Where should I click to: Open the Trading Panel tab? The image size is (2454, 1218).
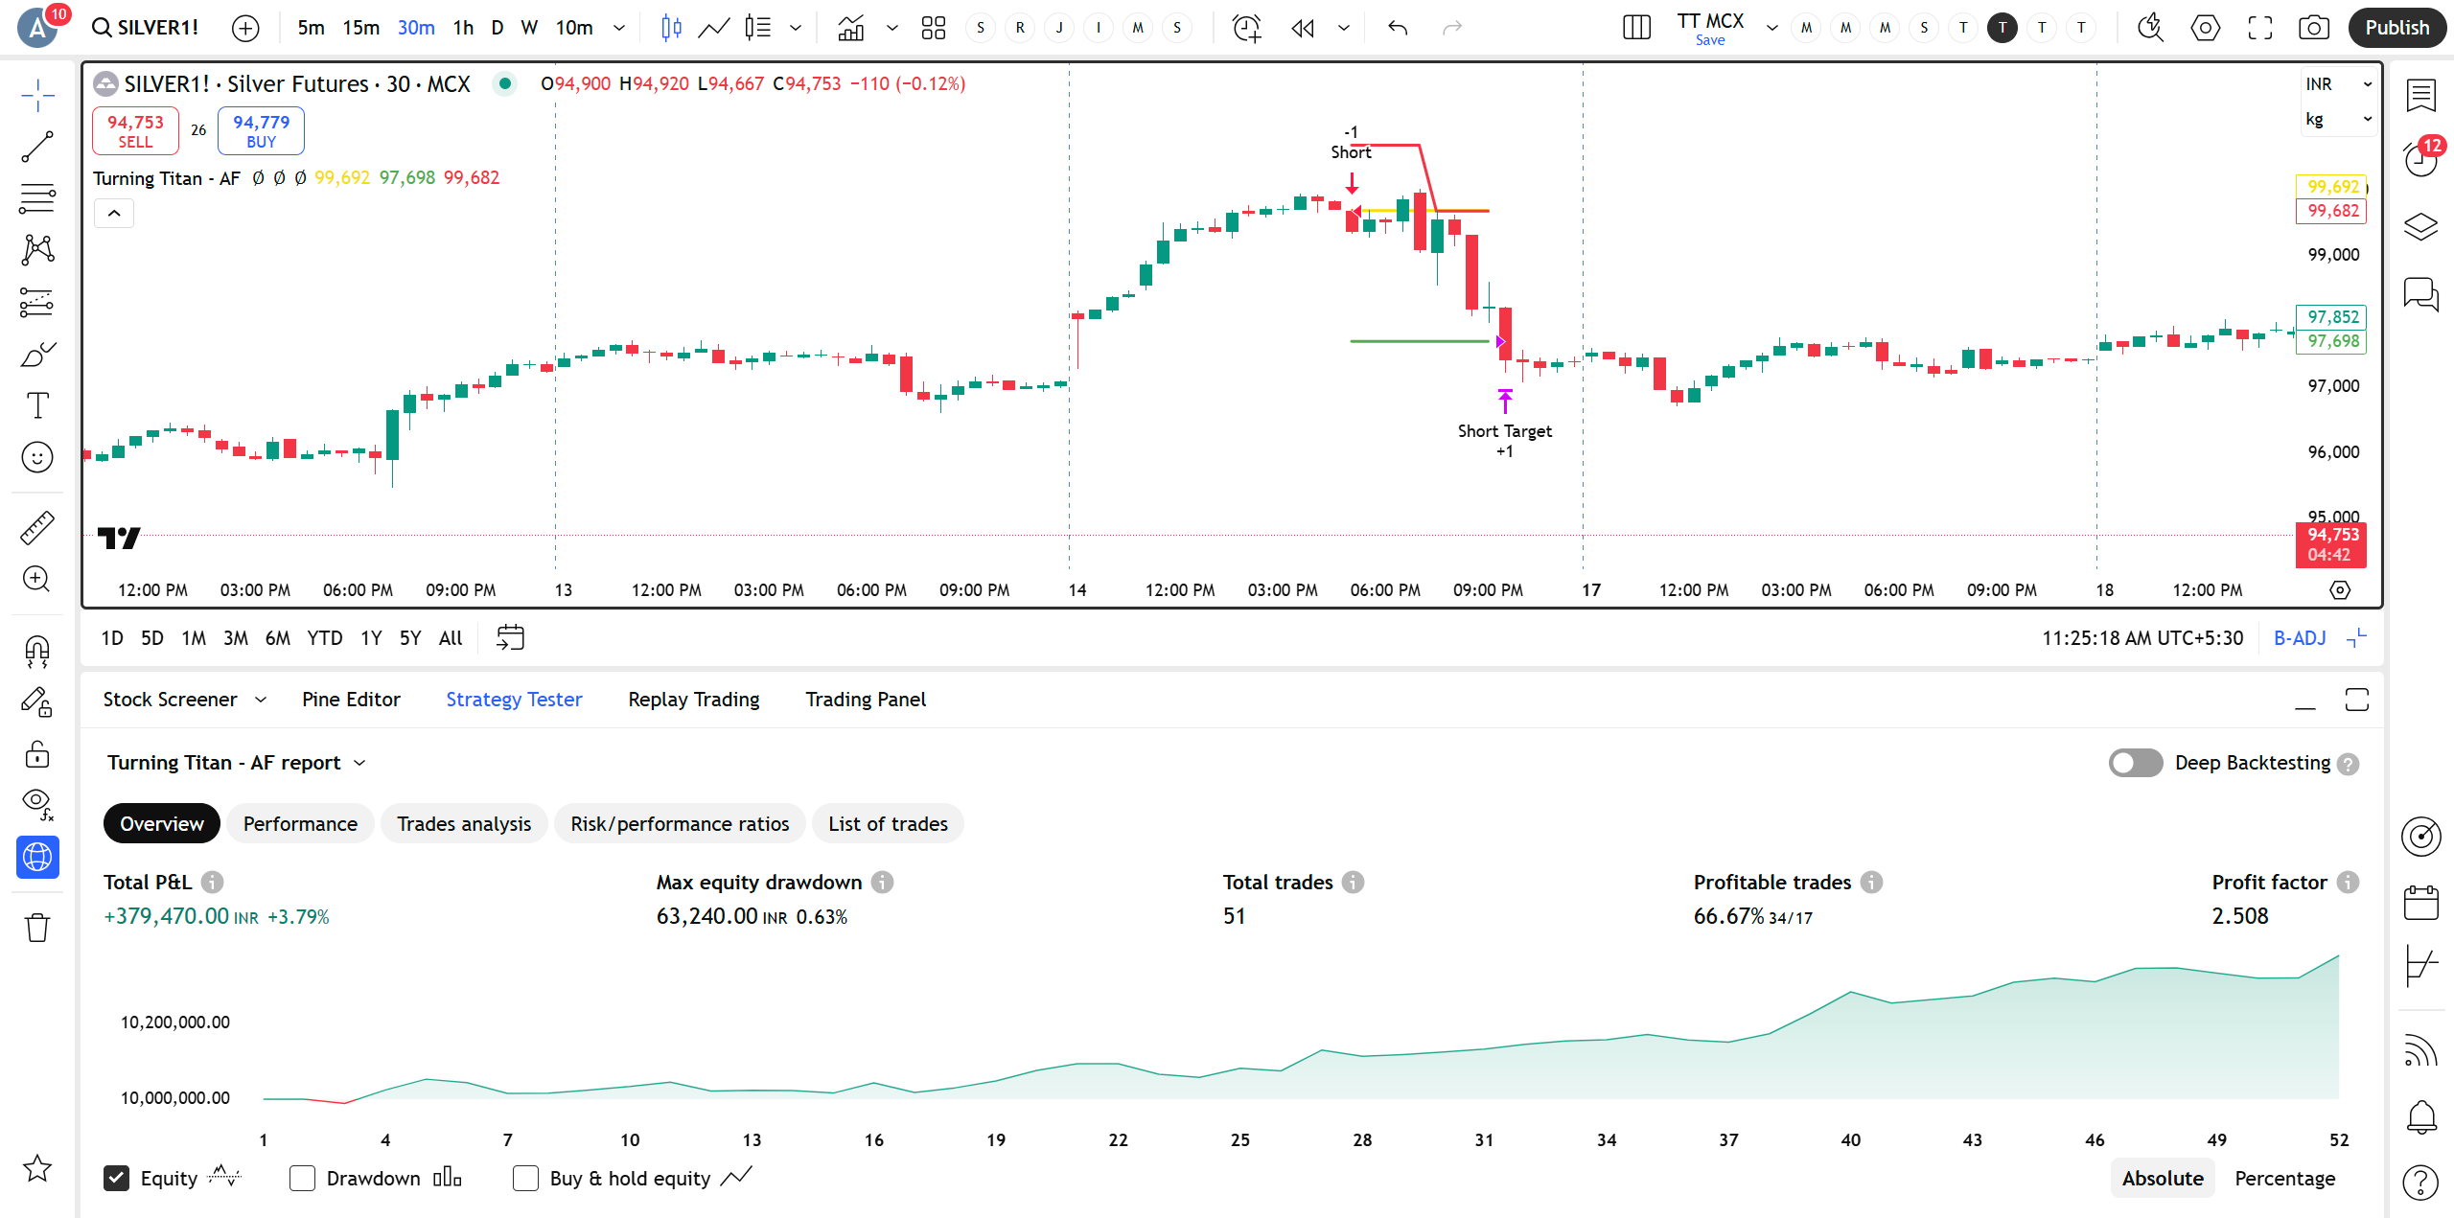point(866,700)
